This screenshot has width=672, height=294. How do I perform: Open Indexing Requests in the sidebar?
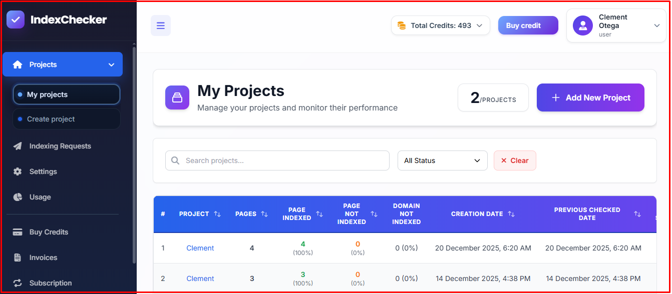(x=60, y=146)
